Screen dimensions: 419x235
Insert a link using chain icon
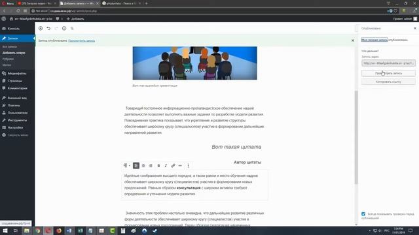pyautogui.click(x=173, y=165)
